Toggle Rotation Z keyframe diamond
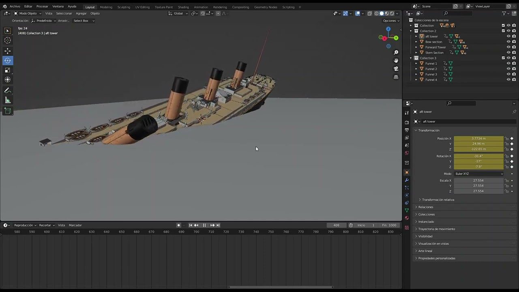The height and width of the screenshot is (292, 519). [512, 167]
